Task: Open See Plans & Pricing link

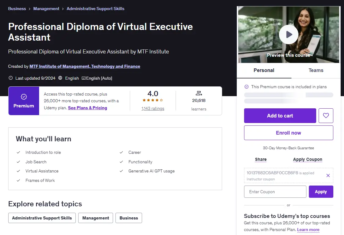Action: tap(88, 108)
